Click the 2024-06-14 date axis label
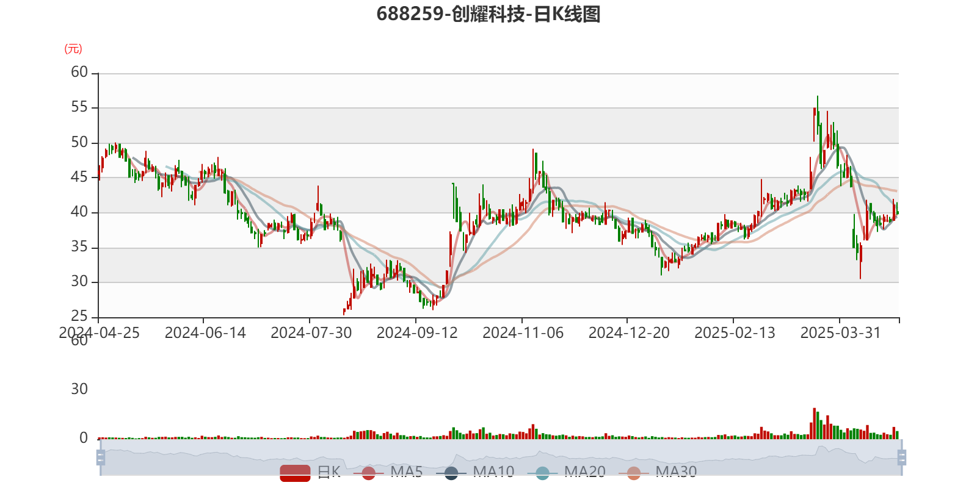Viewport: 977px width, 488px height. click(x=205, y=333)
